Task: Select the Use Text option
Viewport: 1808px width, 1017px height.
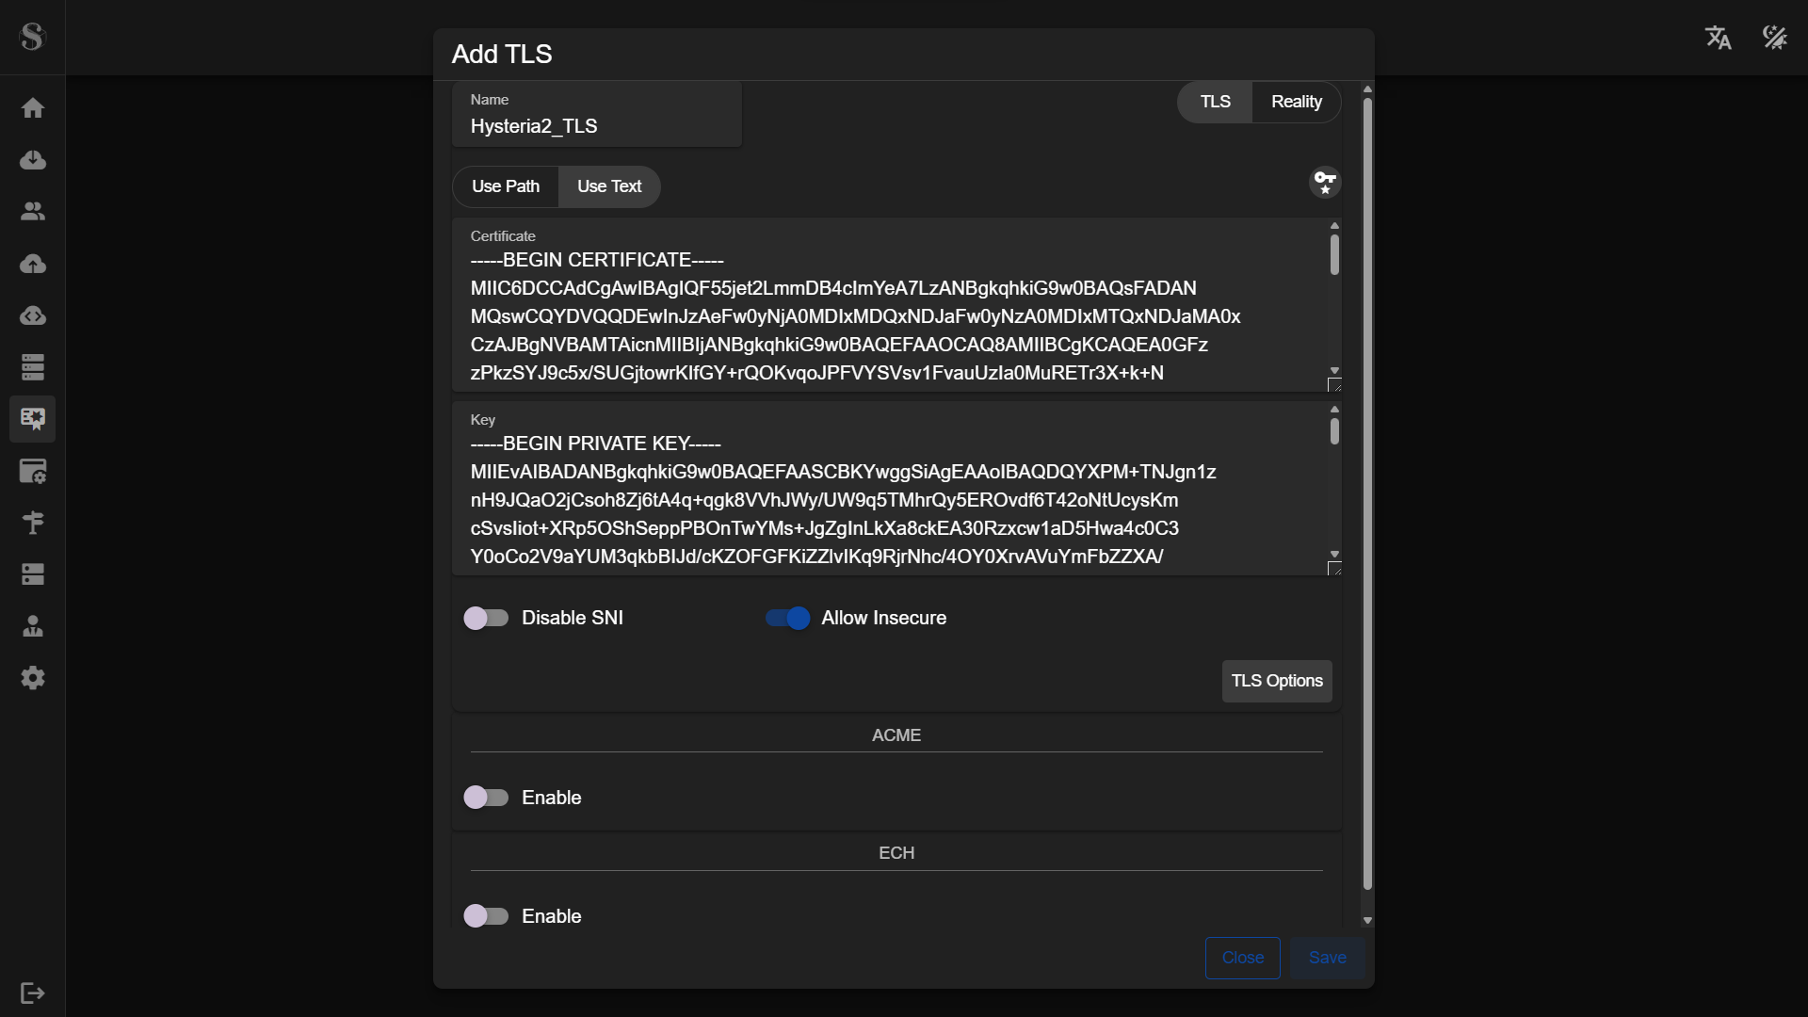Action: [x=608, y=186]
